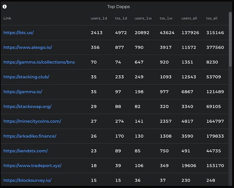This screenshot has height=188, width=234.
Task: Select the value 53709 in stacking.club row
Action: (214, 77)
